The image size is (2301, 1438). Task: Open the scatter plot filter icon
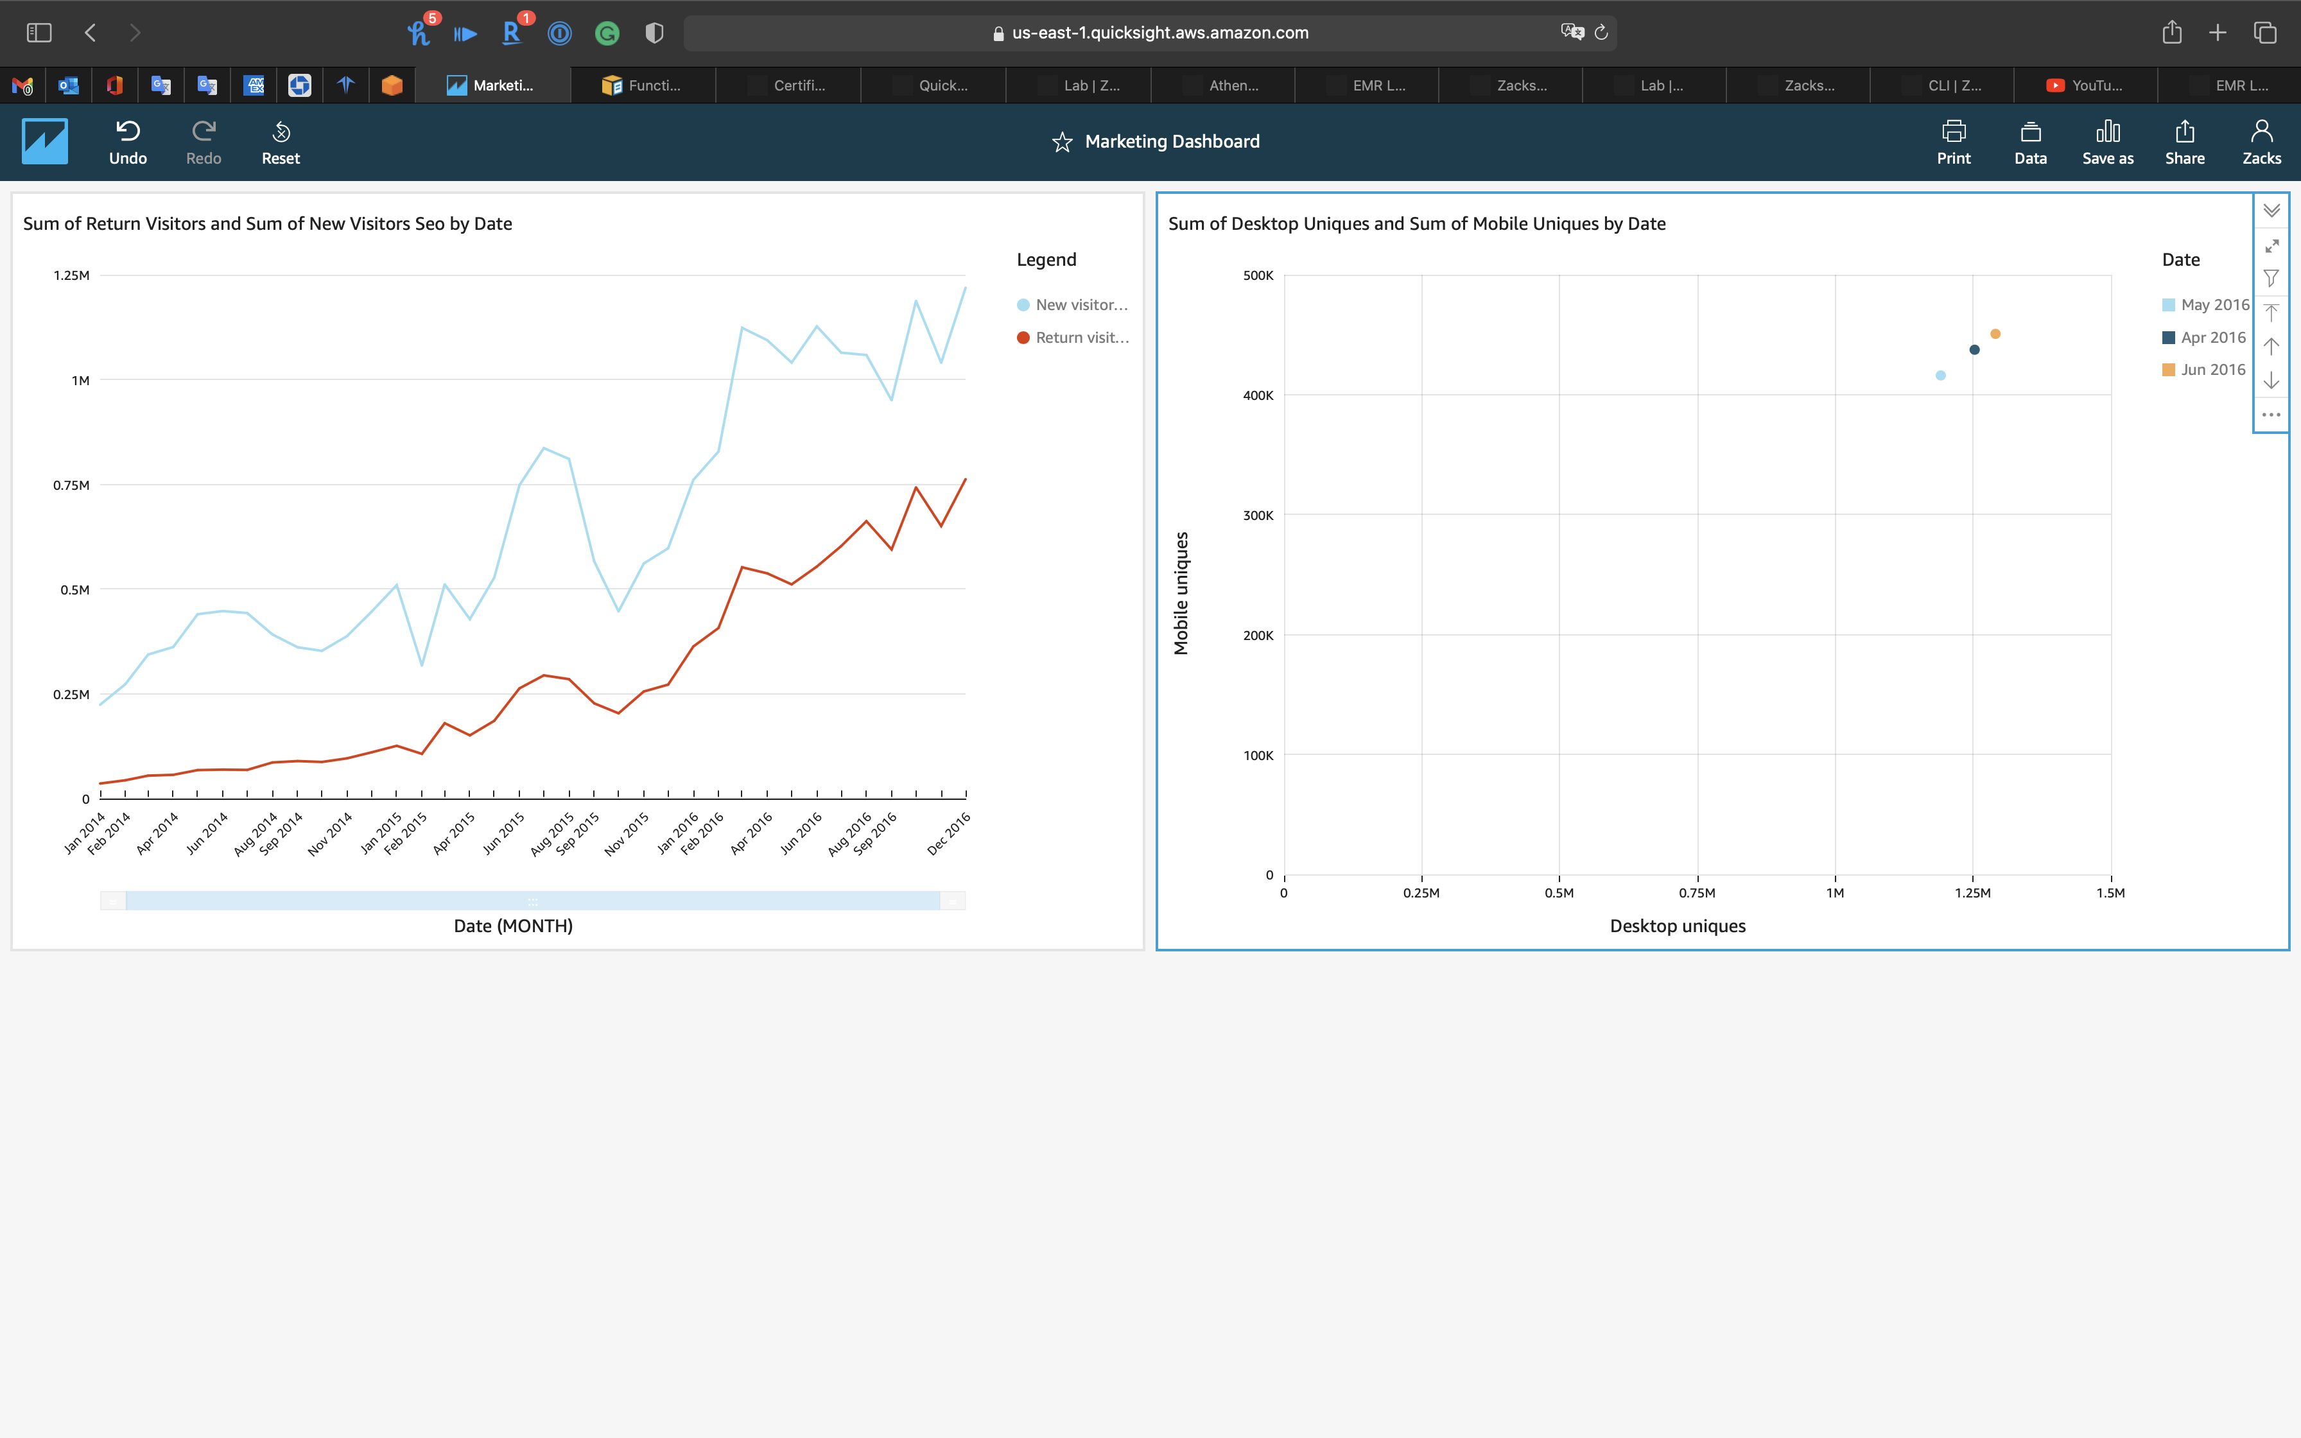(2271, 279)
